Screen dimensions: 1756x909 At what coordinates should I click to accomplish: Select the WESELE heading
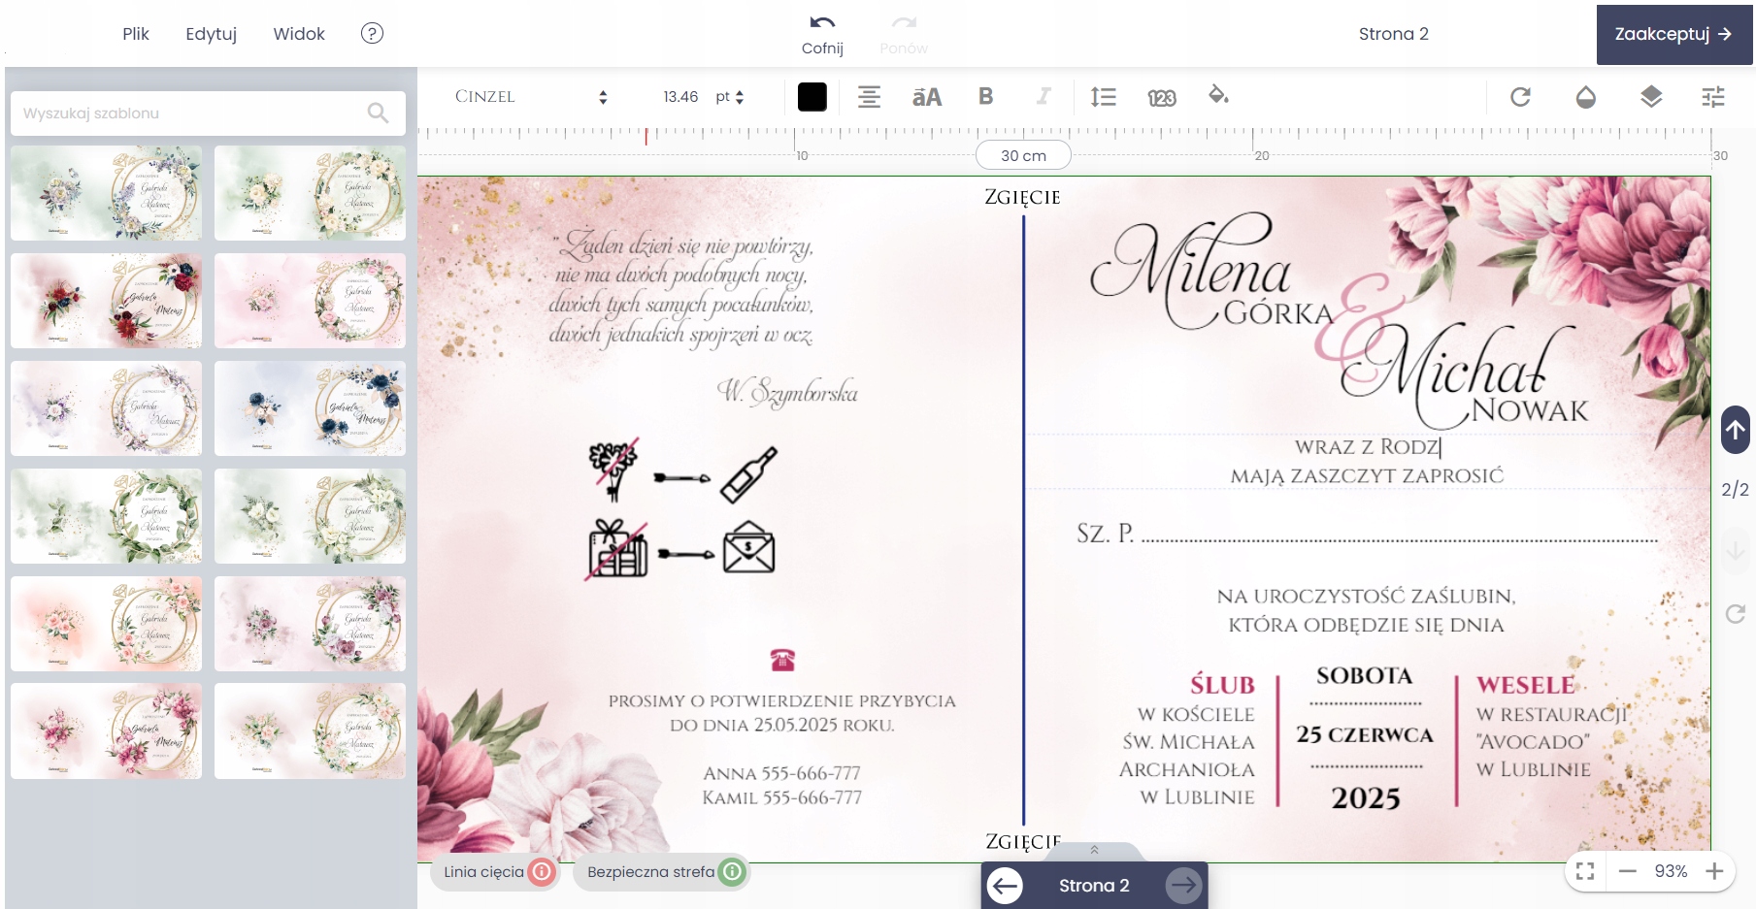(1526, 685)
